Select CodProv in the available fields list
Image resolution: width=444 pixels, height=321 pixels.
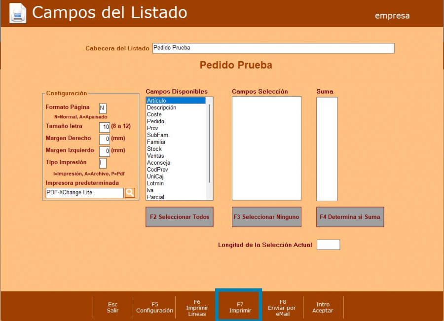coord(158,170)
